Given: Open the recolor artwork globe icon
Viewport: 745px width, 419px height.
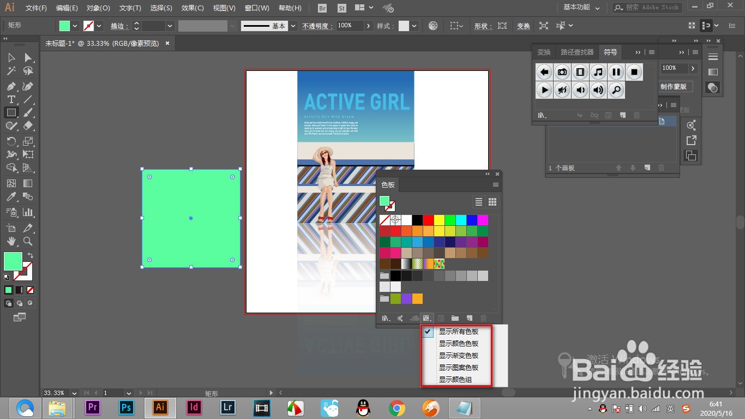Looking at the screenshot, I should [433, 26].
